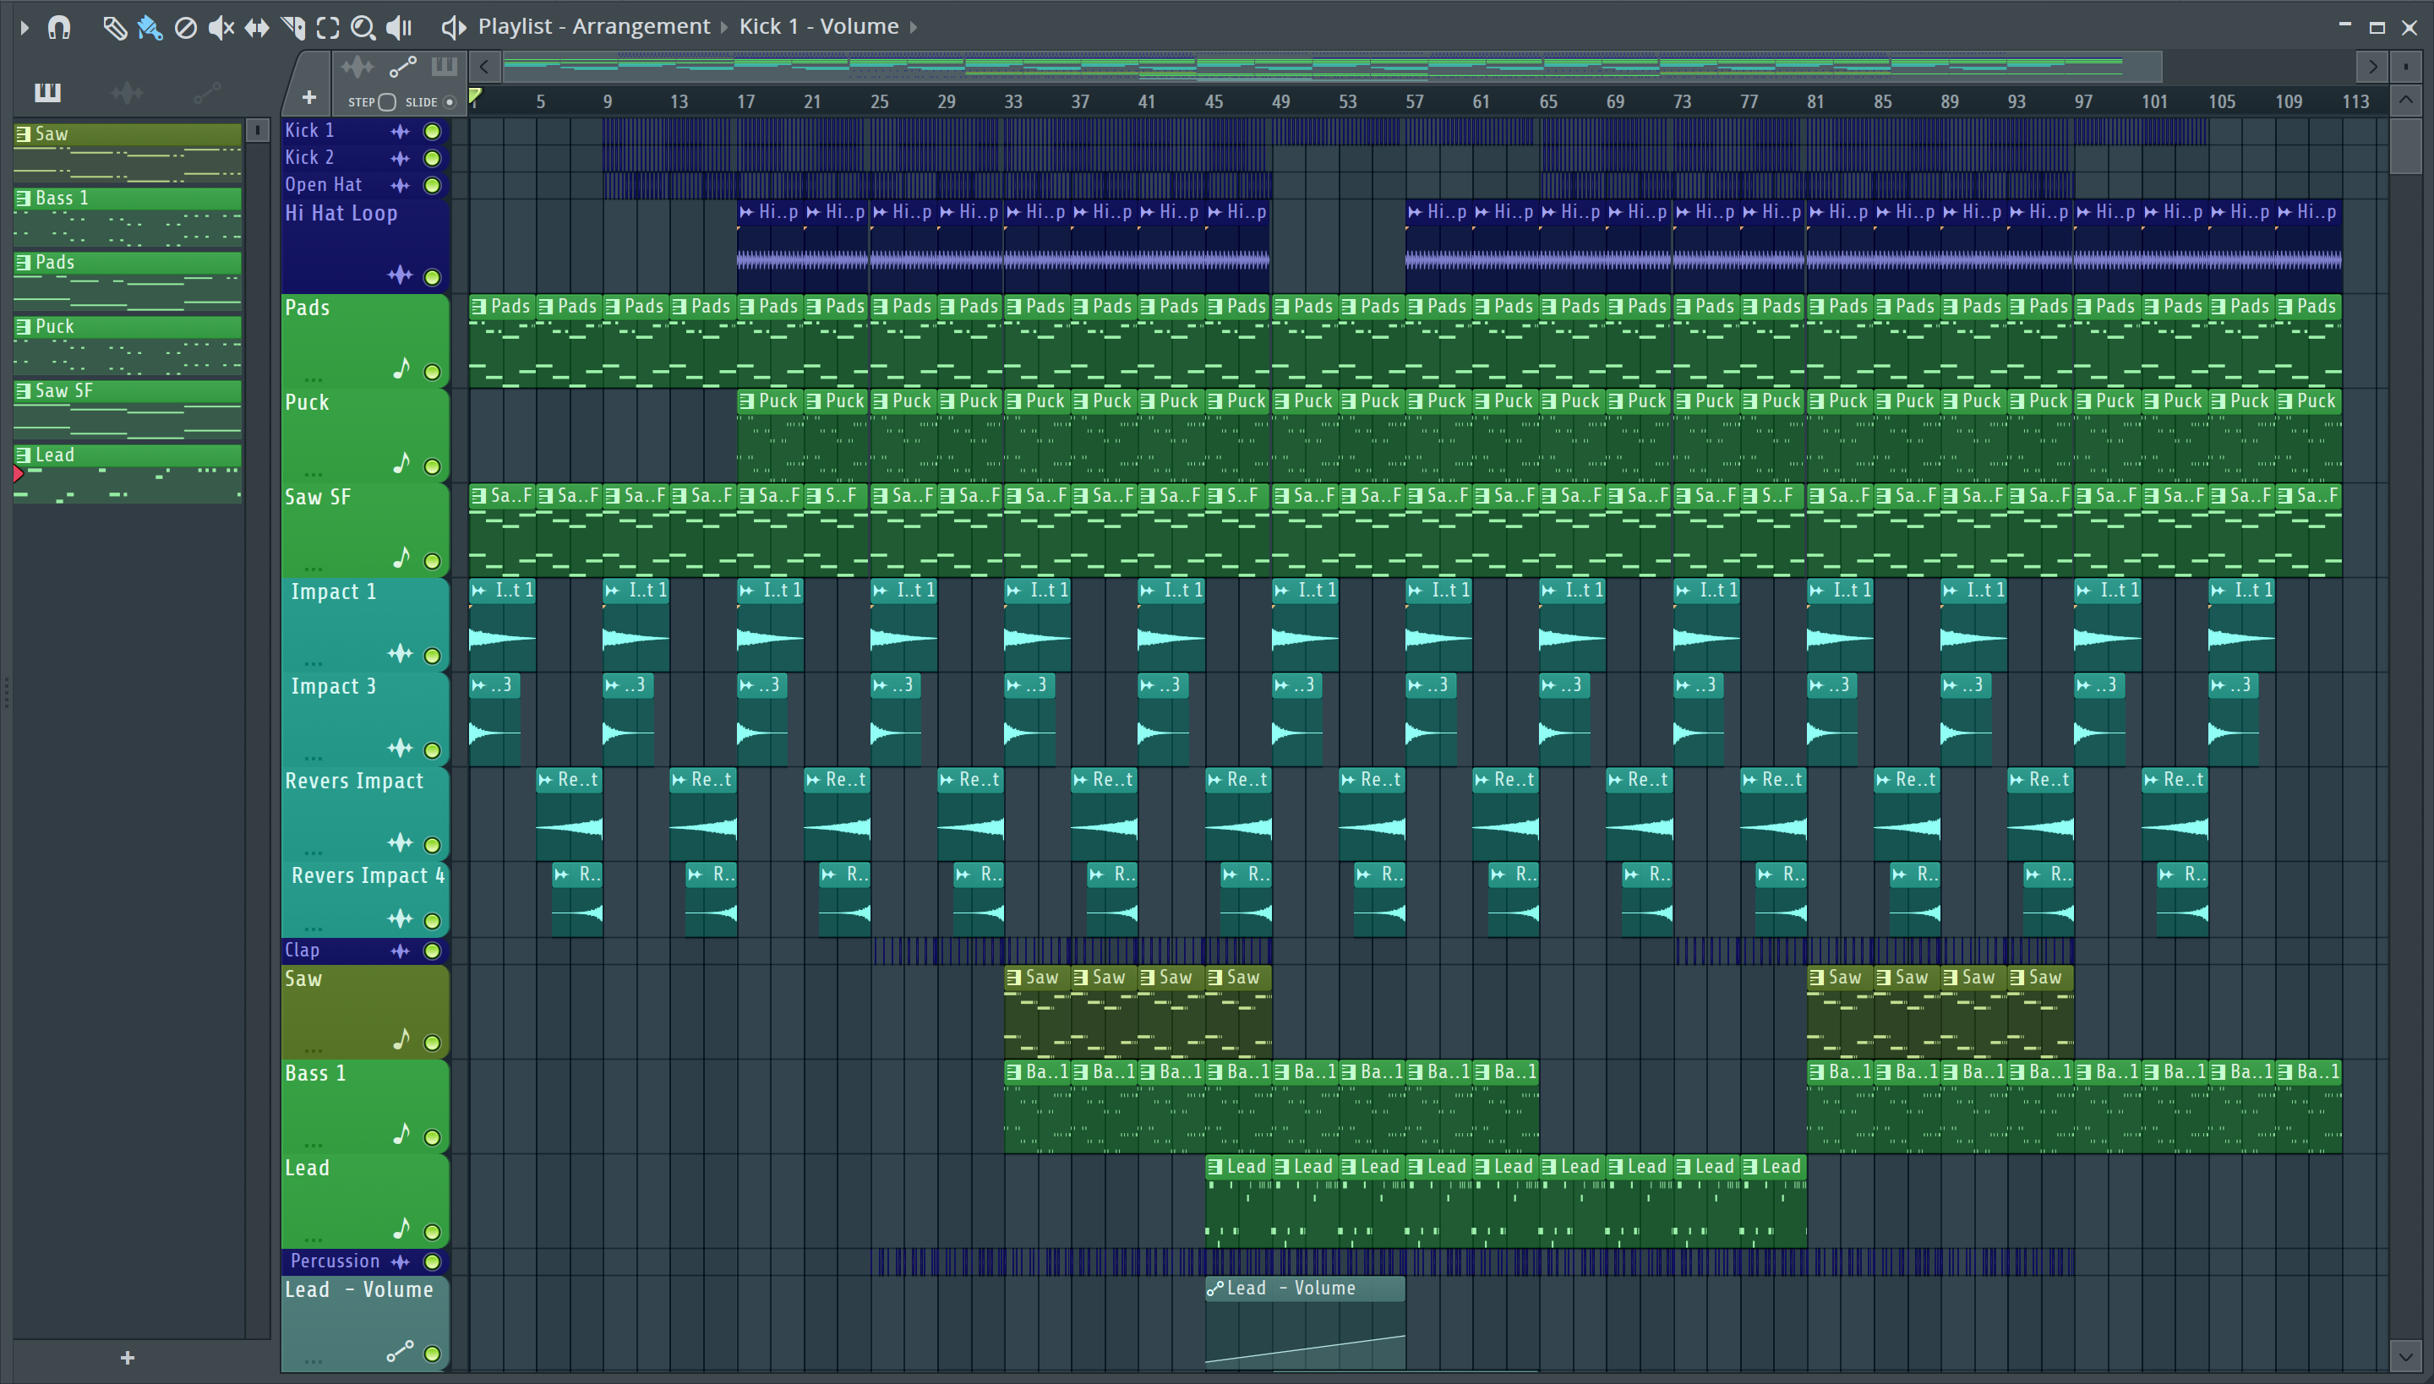2434x1384 pixels.
Task: Open the Saw SF track options dots
Action: coord(314,568)
